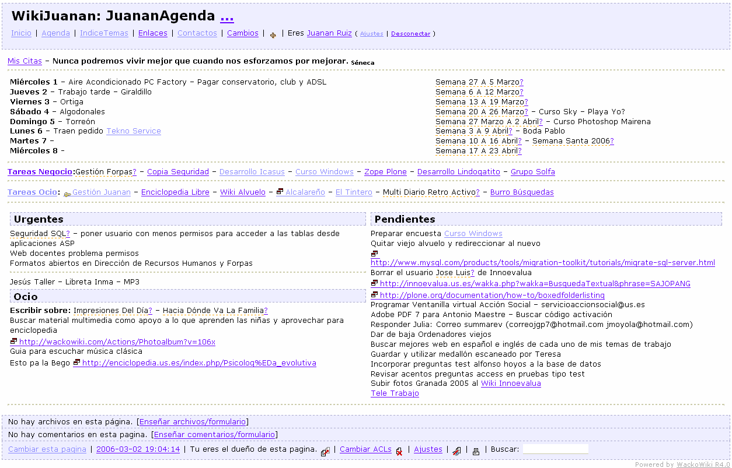The width and height of the screenshot is (732, 468).
Task: Open the Cambiar ACLs link
Action: click(365, 449)
